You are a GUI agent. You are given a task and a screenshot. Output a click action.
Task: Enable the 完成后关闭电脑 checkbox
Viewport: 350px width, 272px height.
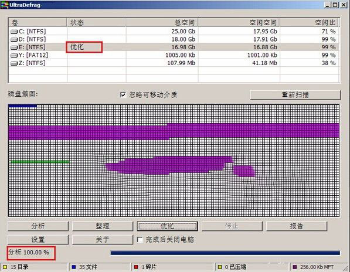(140, 240)
